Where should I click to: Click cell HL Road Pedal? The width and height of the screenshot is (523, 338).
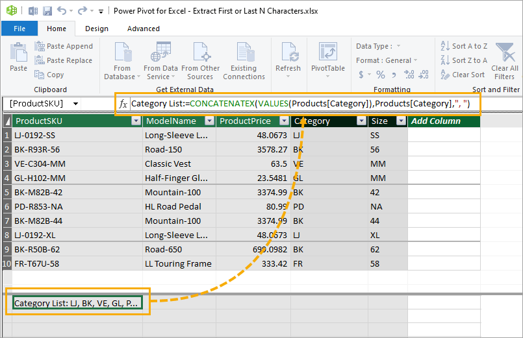coord(179,206)
